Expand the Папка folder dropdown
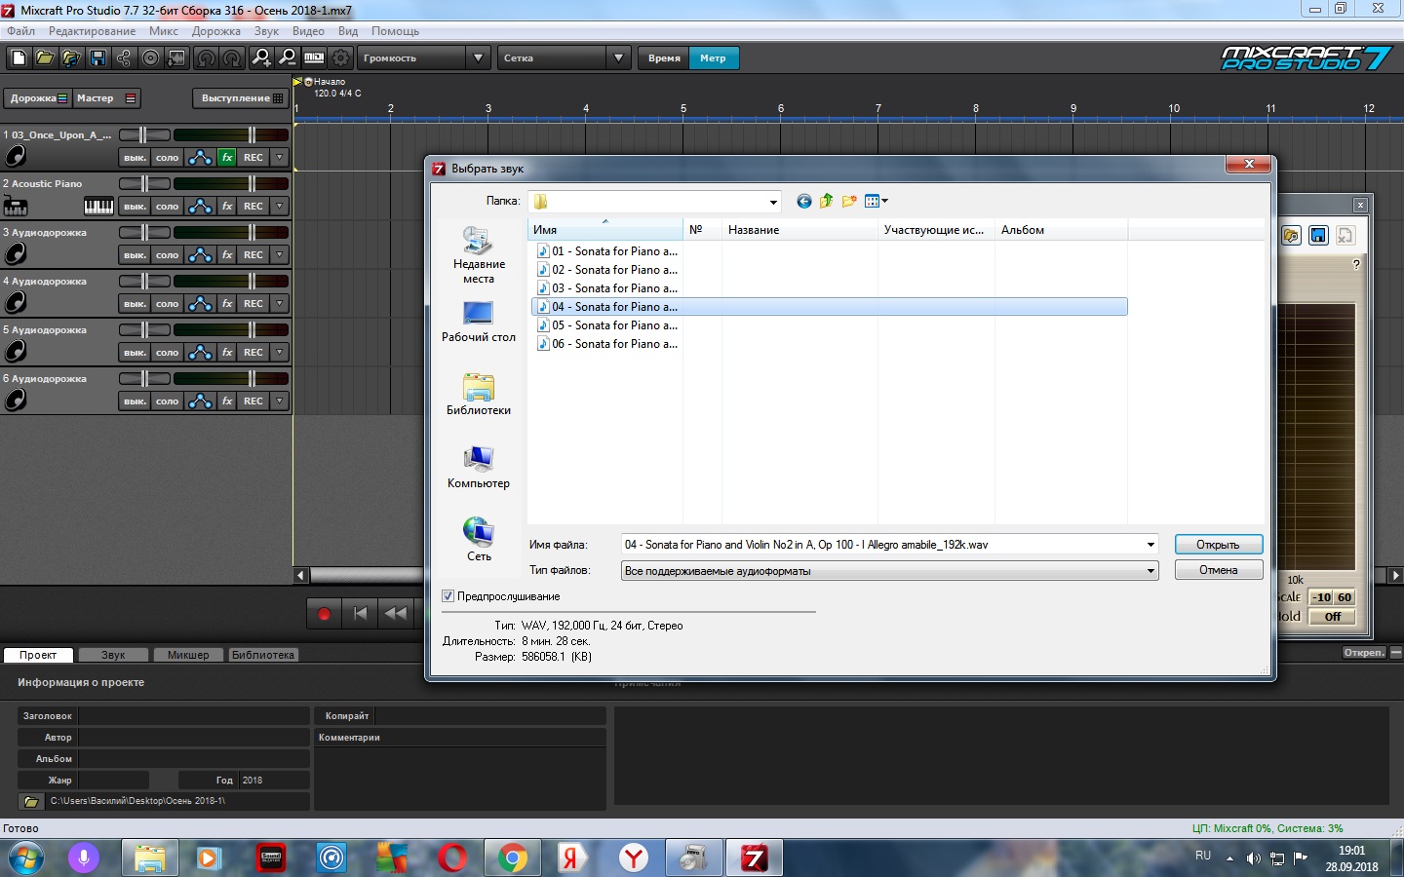 [x=773, y=202]
